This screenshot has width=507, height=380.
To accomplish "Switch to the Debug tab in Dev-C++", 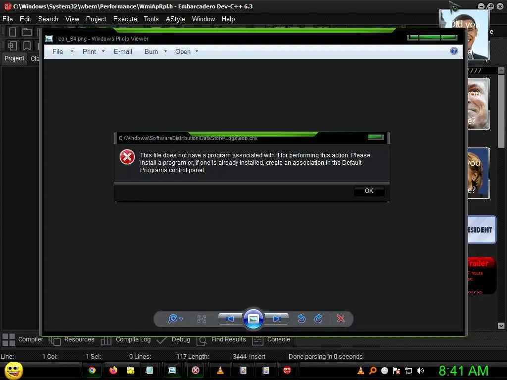I will click(173, 339).
